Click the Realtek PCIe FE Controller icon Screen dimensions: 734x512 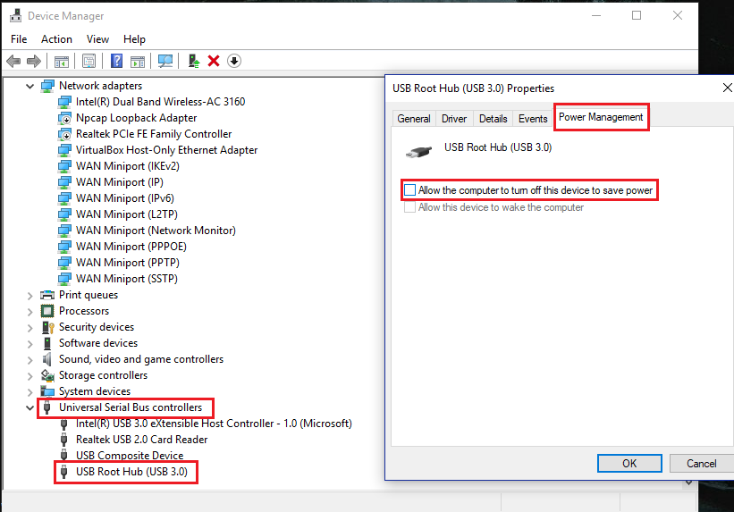(x=64, y=134)
